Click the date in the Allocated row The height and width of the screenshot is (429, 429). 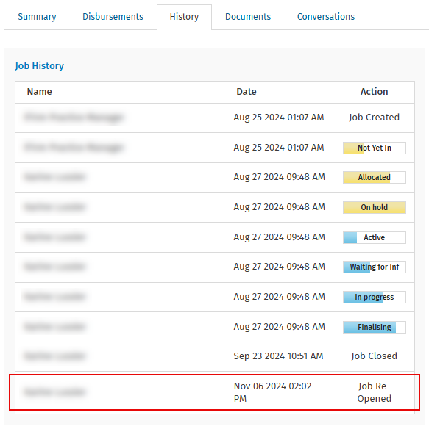(x=280, y=177)
